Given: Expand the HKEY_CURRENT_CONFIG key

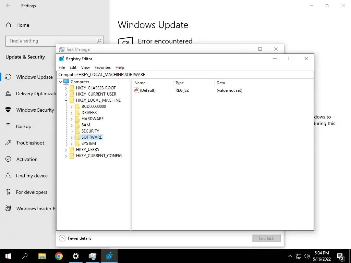Looking at the screenshot, I should [x=66, y=156].
